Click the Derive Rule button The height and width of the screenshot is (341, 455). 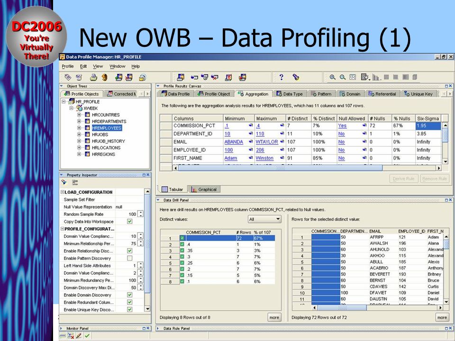pos(403,179)
